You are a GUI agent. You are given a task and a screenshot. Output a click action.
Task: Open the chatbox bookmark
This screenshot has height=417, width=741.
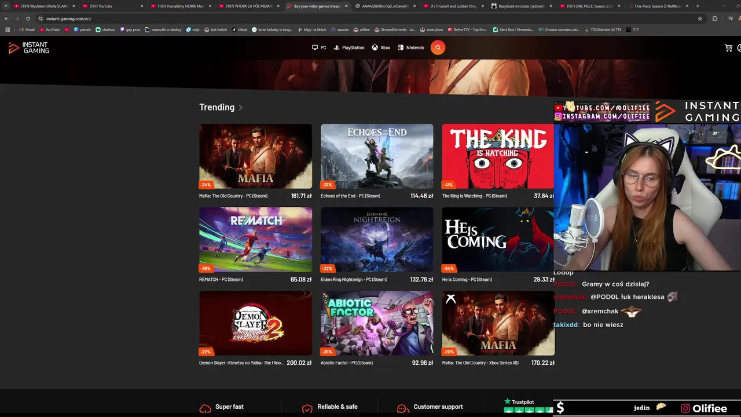(x=105, y=30)
